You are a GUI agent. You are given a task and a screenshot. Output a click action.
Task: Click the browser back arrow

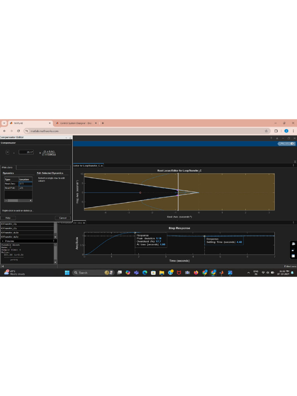(x=5, y=131)
